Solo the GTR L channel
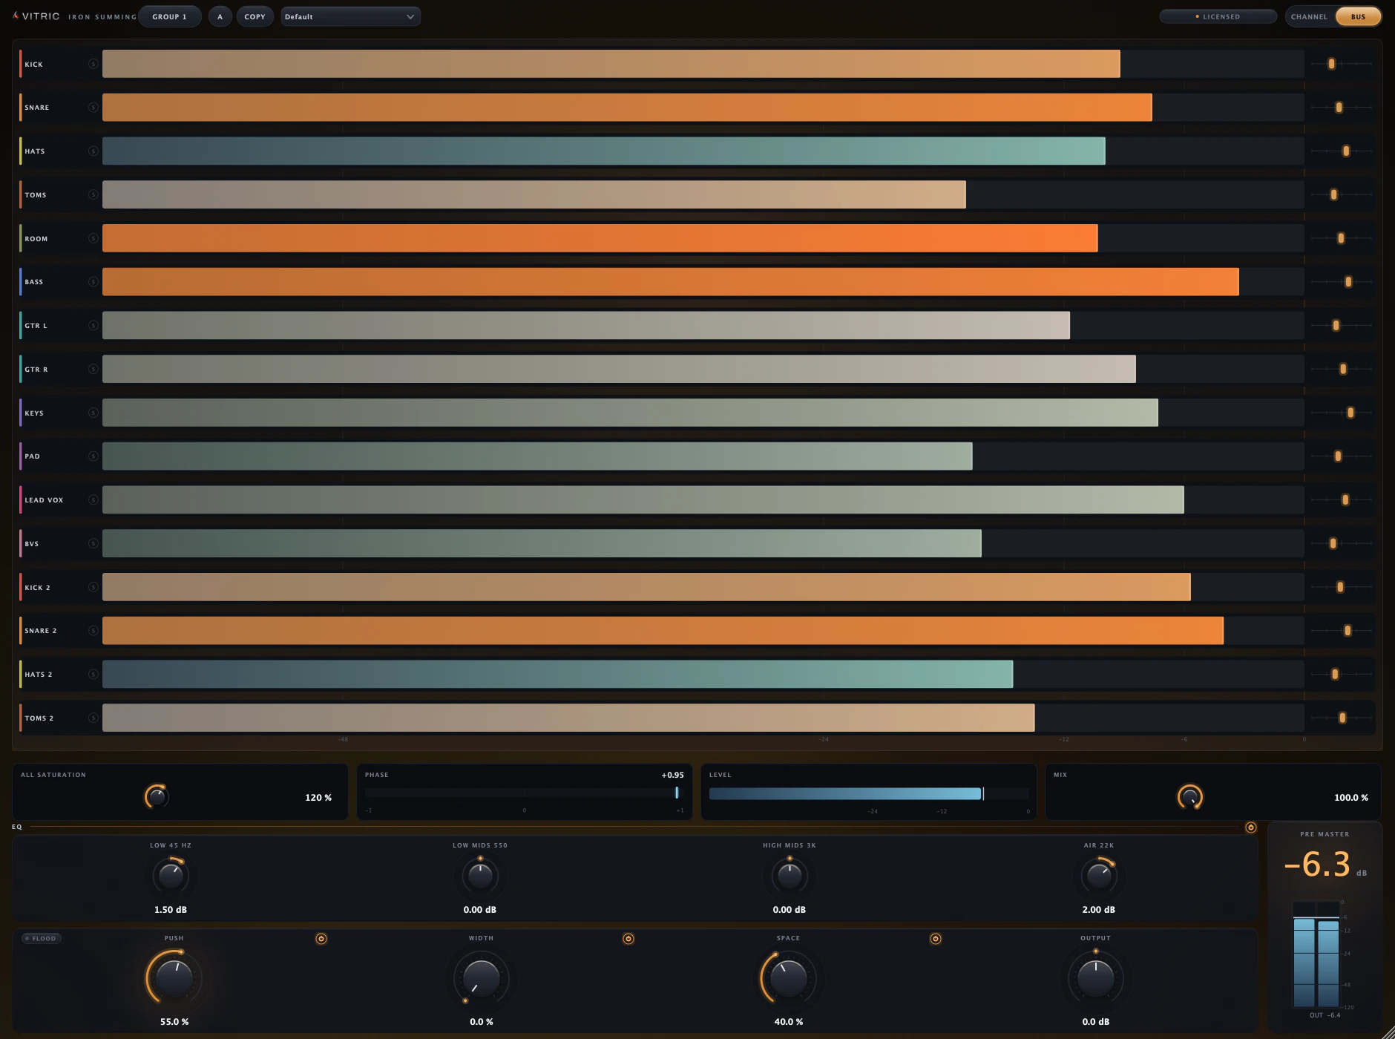This screenshot has width=1395, height=1039. coord(93,326)
